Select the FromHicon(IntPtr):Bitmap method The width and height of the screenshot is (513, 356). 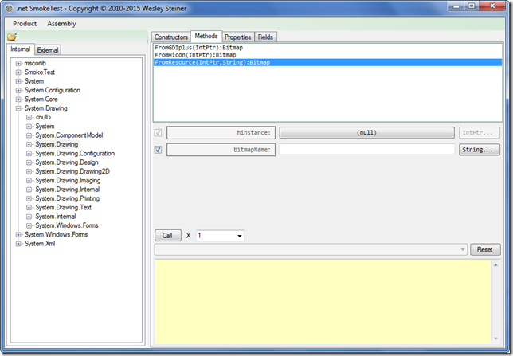[188, 55]
